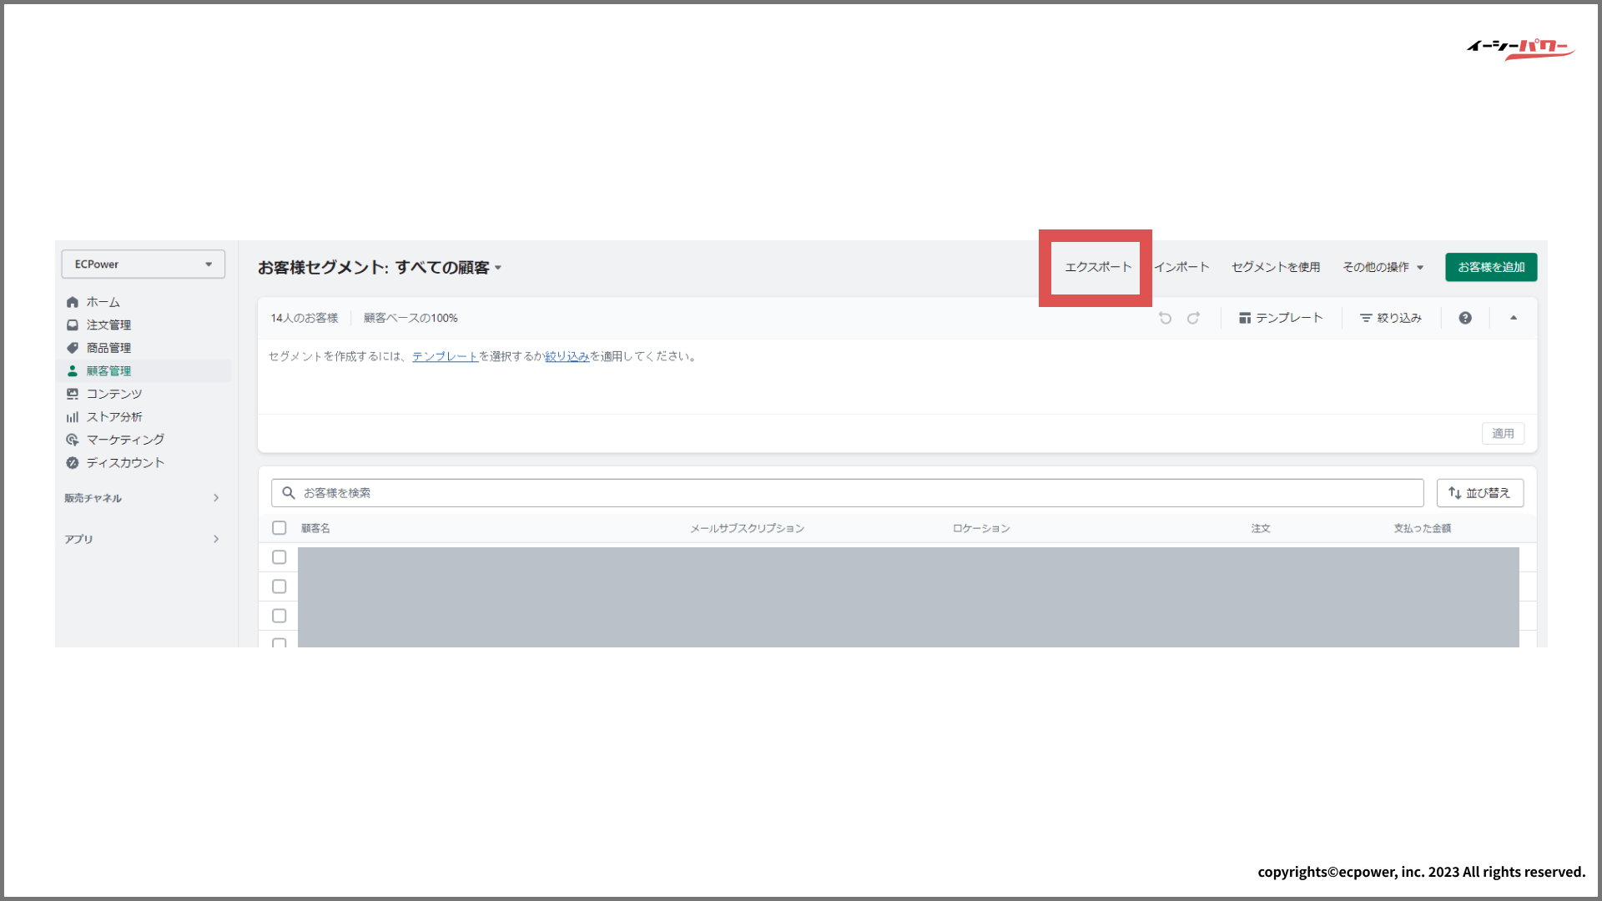Select 注文管理 in the sidebar menu
The height and width of the screenshot is (901, 1602).
point(108,325)
